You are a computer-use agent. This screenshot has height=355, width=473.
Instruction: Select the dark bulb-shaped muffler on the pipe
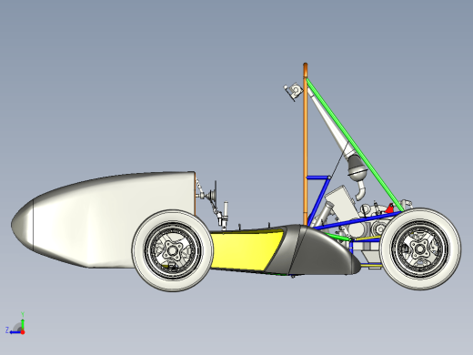pyautogui.click(x=357, y=167)
